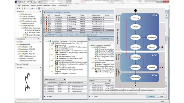Collapse the Eigene Favoriten node
184x103 pixels.
coord(16,44)
